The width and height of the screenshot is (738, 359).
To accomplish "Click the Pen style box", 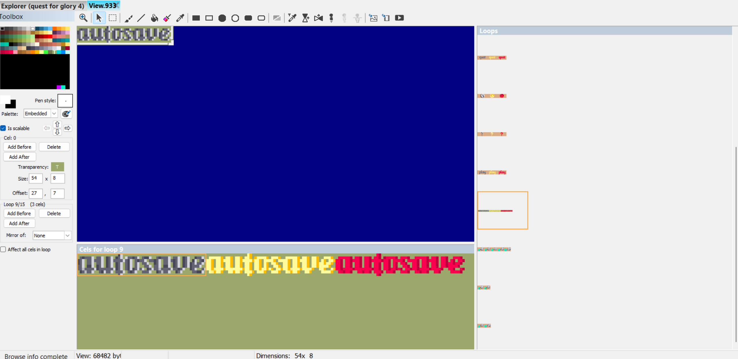I will [x=65, y=101].
